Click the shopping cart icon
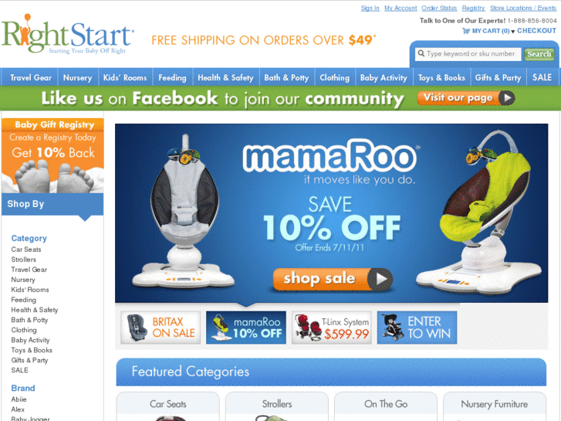The width and height of the screenshot is (561, 421). 466,31
